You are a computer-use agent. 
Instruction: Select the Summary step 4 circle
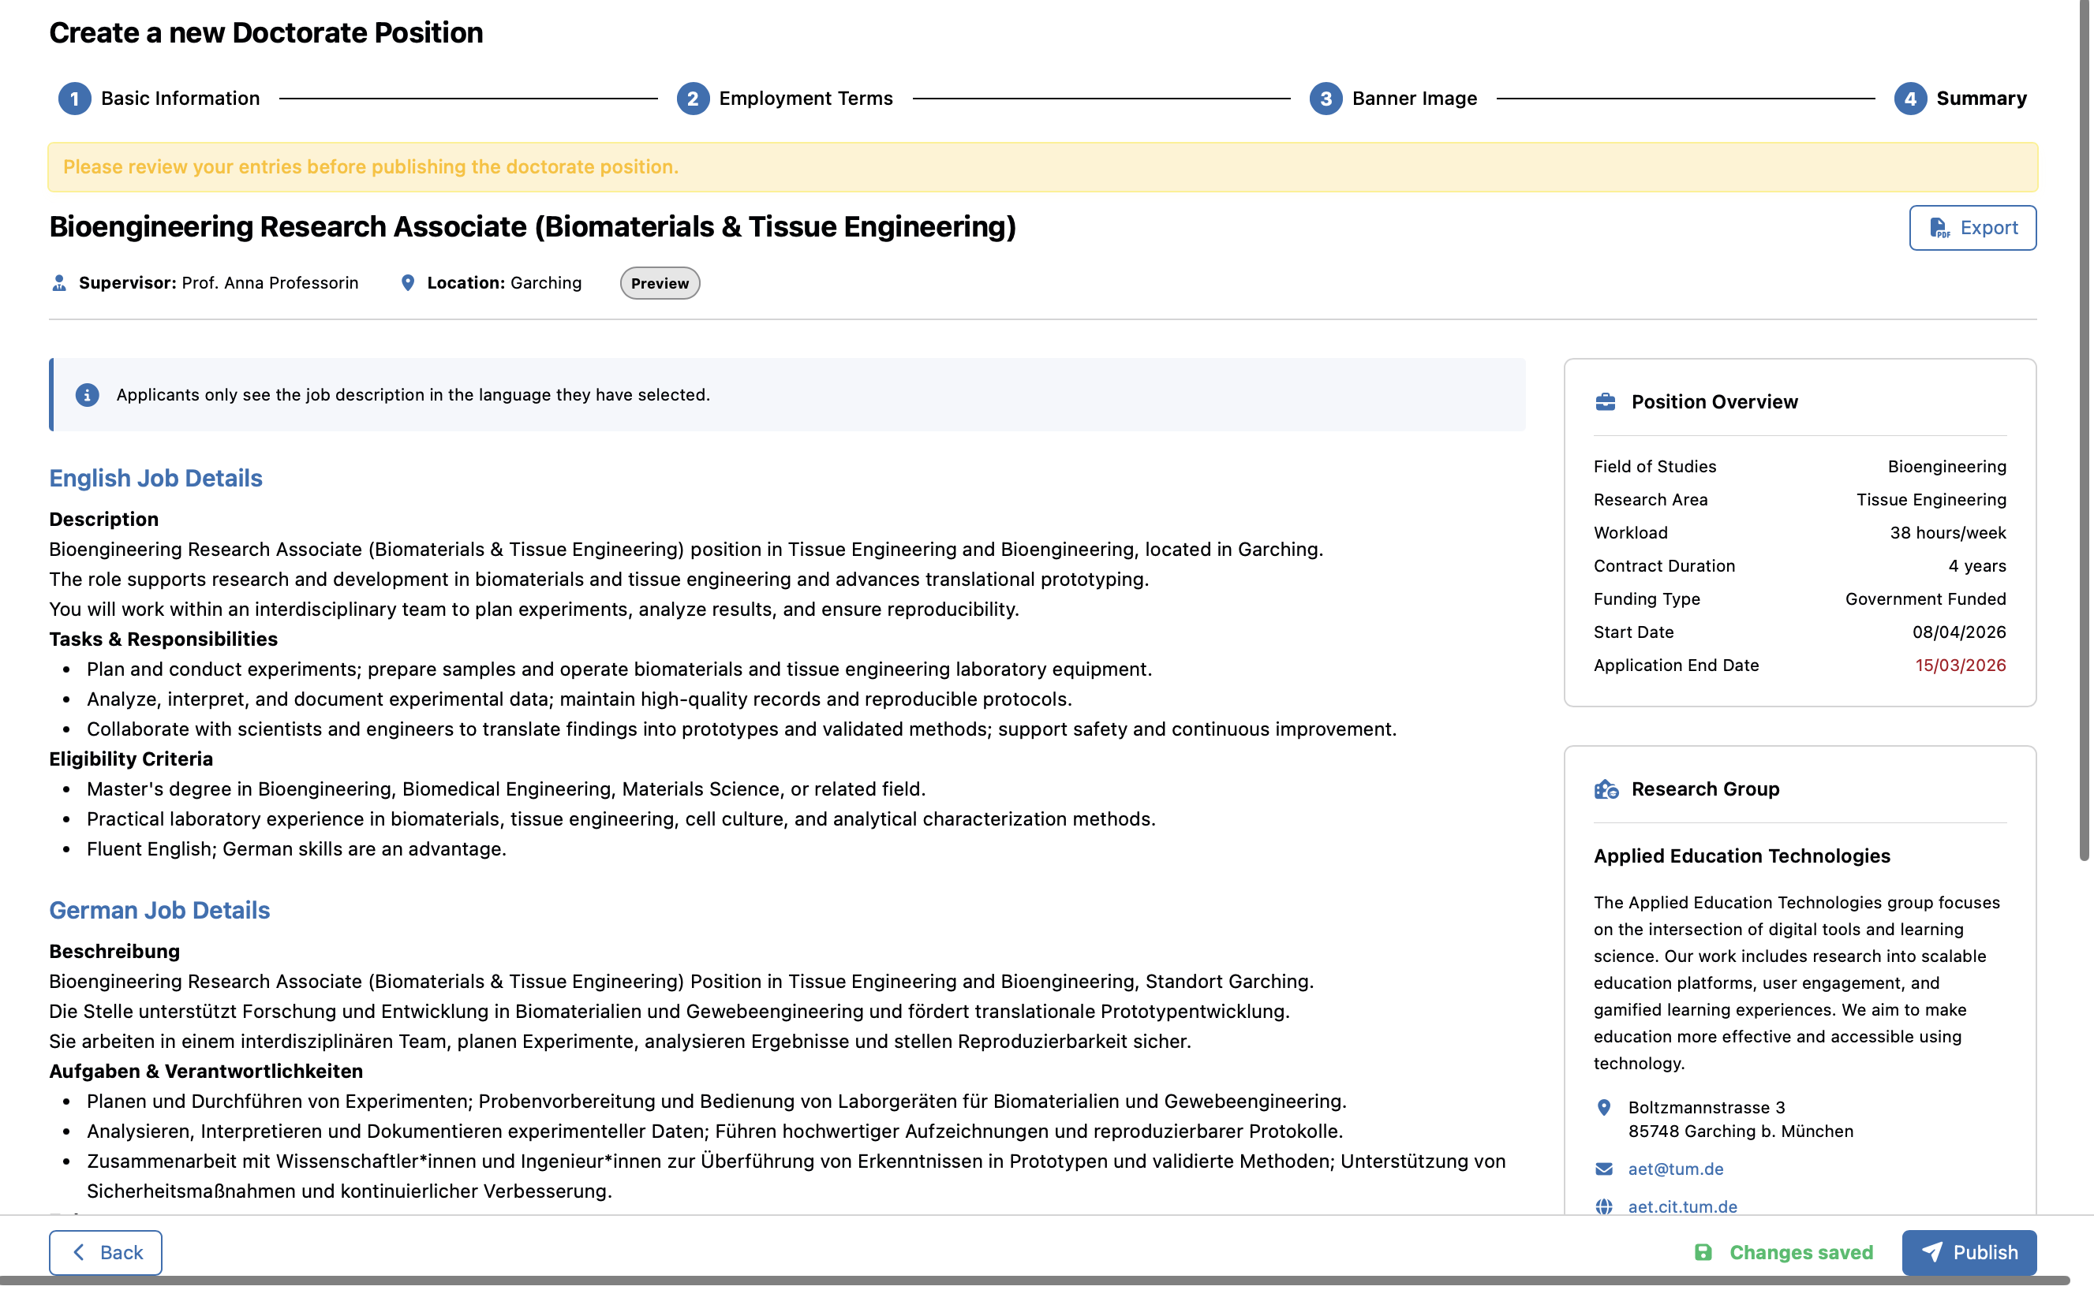click(x=1909, y=99)
